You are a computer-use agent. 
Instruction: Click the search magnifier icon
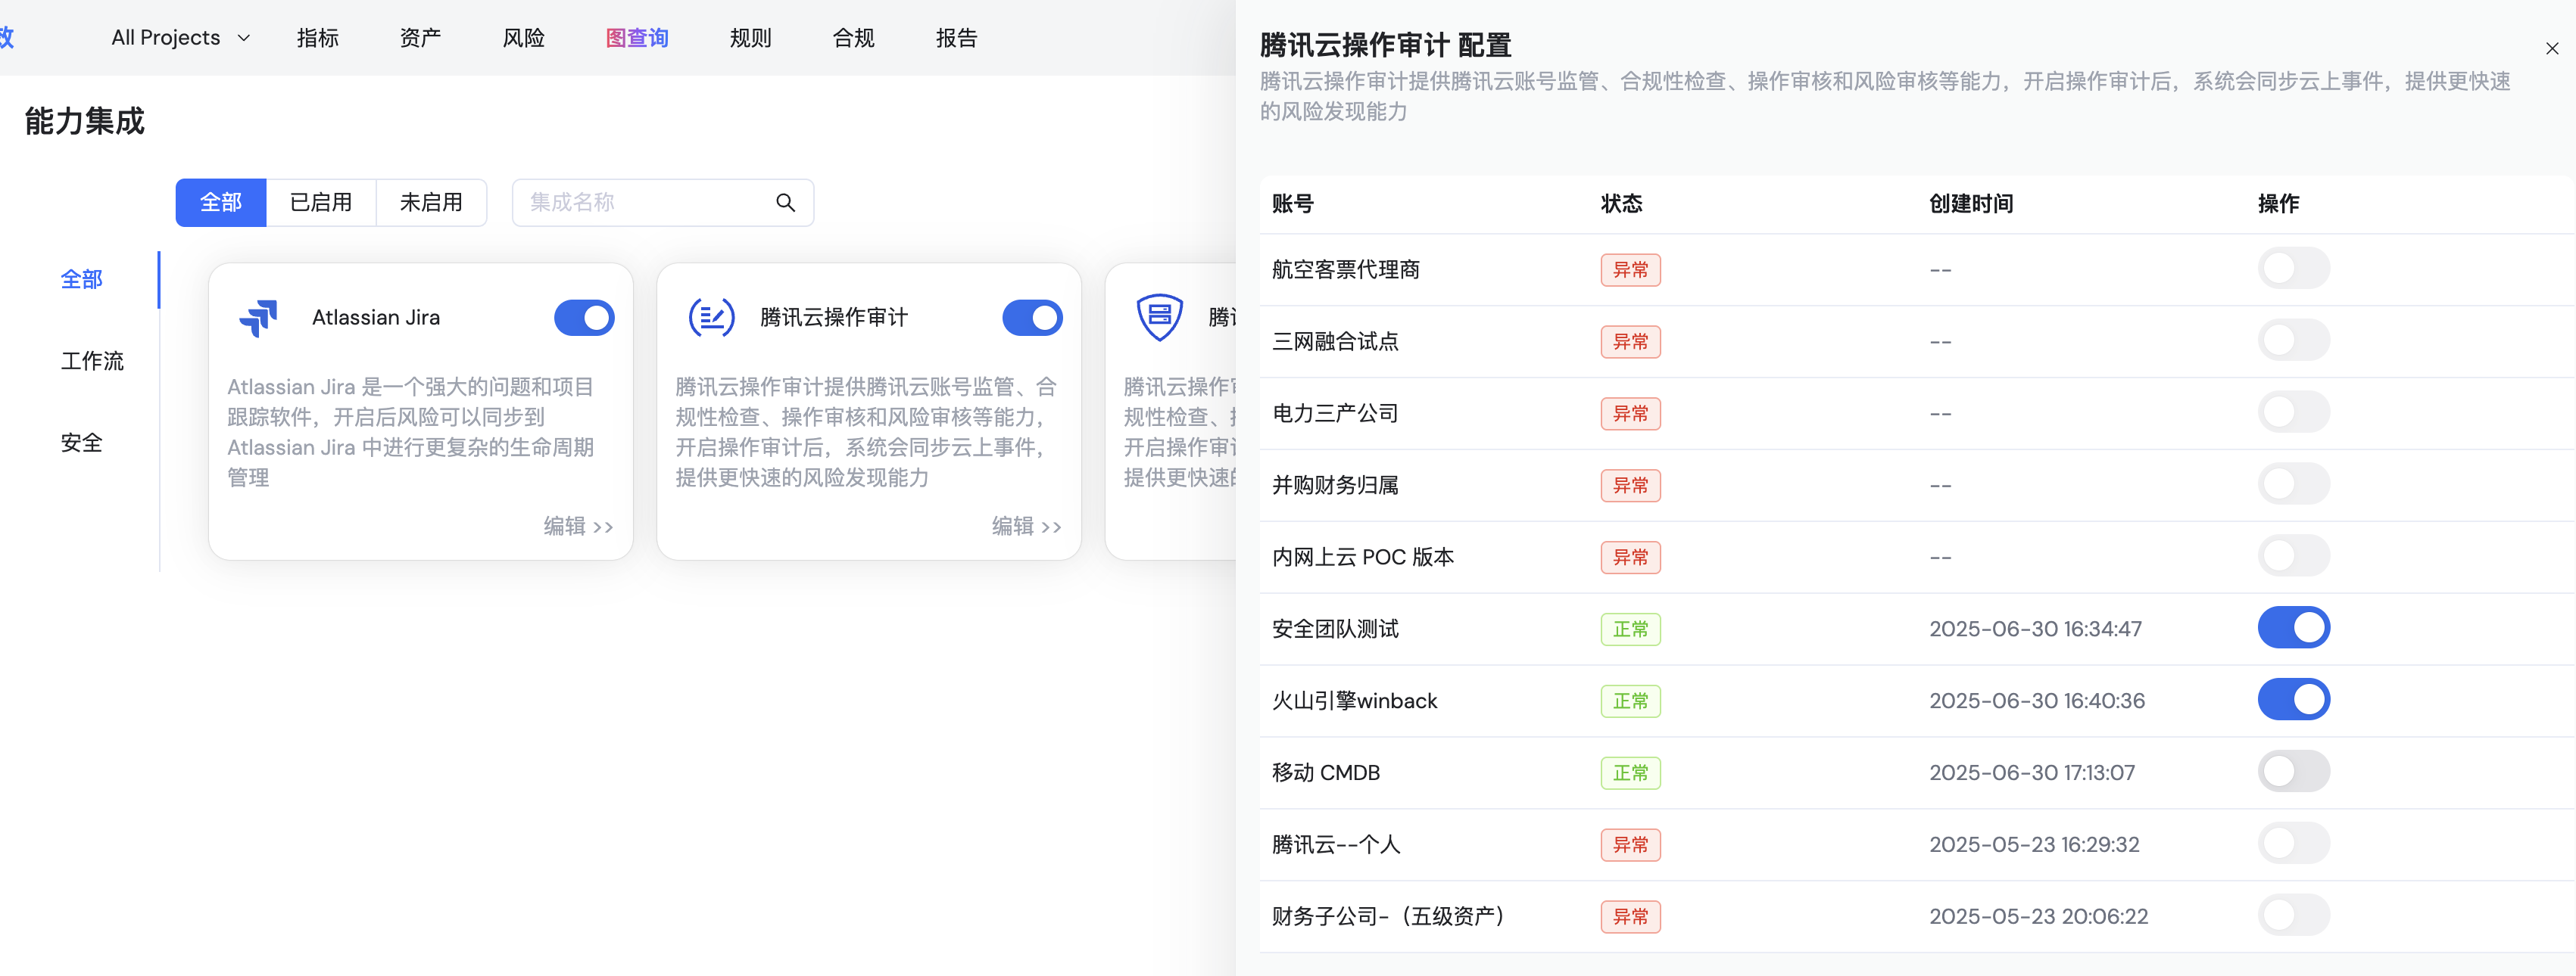[x=785, y=203]
